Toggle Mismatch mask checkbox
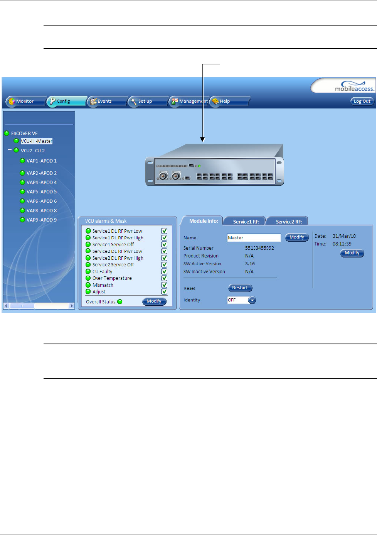 click(164, 285)
